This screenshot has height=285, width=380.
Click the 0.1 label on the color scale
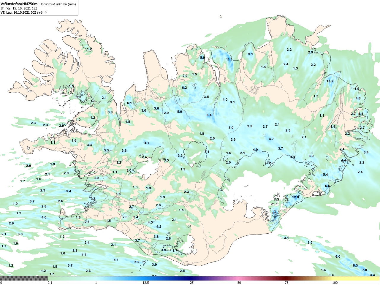(x=50, y=283)
